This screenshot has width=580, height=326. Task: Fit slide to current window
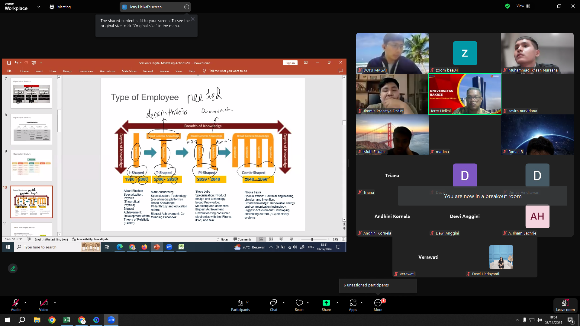[343, 239]
